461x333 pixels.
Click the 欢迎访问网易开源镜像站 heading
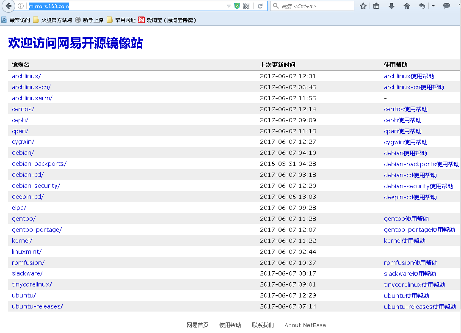click(75, 43)
